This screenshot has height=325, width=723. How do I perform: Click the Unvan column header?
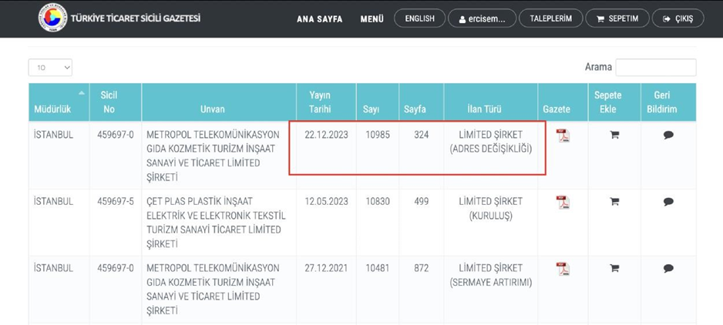point(219,102)
